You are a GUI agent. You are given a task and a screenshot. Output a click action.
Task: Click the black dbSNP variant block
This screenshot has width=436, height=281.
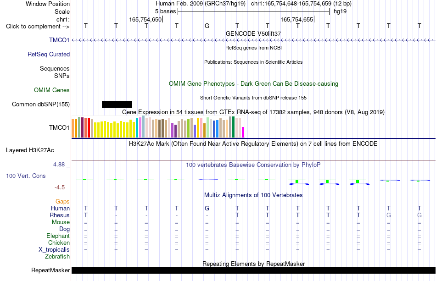pos(117,104)
